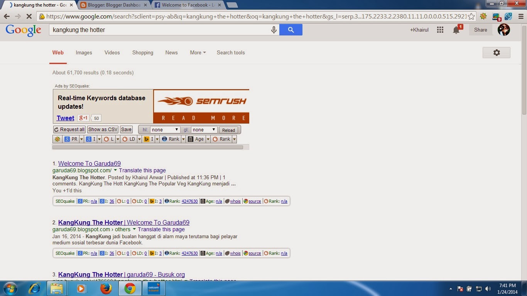Click the blue SEO extension icon
This screenshot has height=296, width=527.
(508, 17)
